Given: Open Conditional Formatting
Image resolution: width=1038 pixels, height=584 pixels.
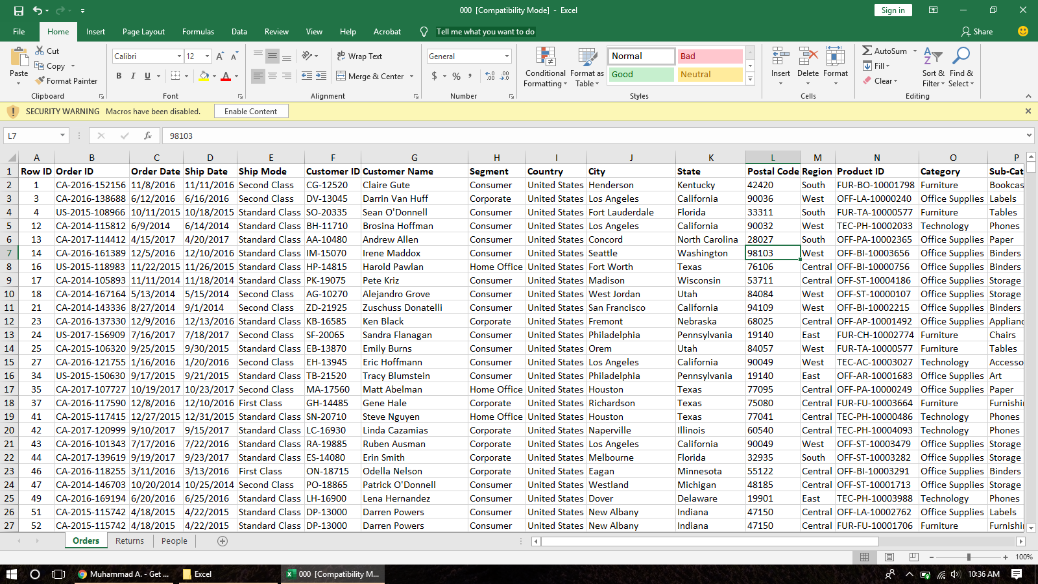Looking at the screenshot, I should click(x=545, y=67).
